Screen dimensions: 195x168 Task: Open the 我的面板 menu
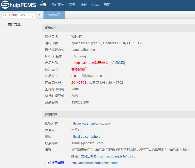click(57, 5)
